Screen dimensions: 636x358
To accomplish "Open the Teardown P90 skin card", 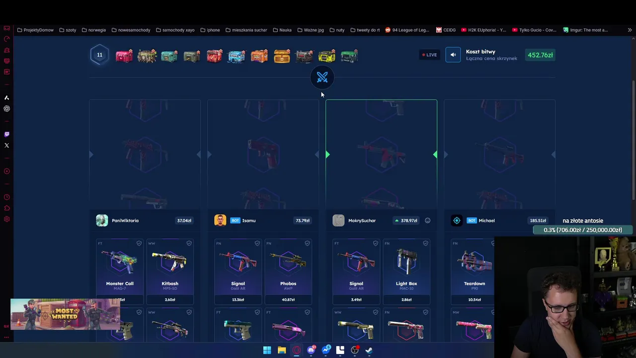I will tap(473, 271).
